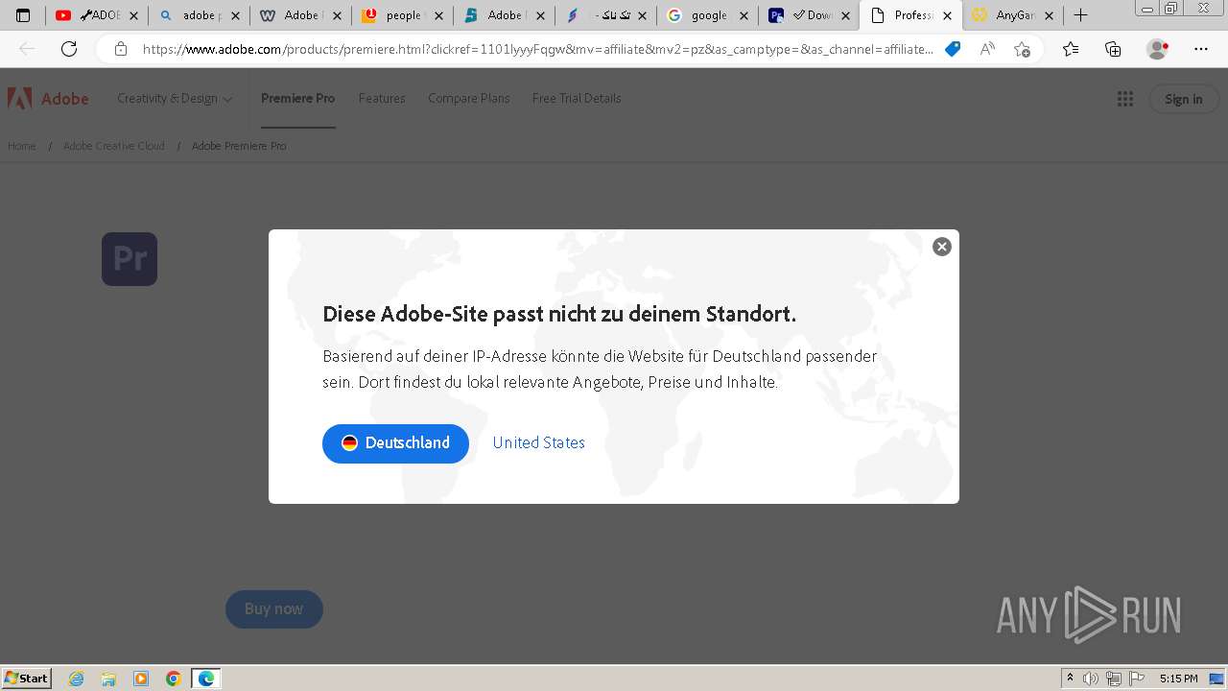The width and height of the screenshot is (1228, 691).
Task: Go back to previous page
Action: [27, 49]
